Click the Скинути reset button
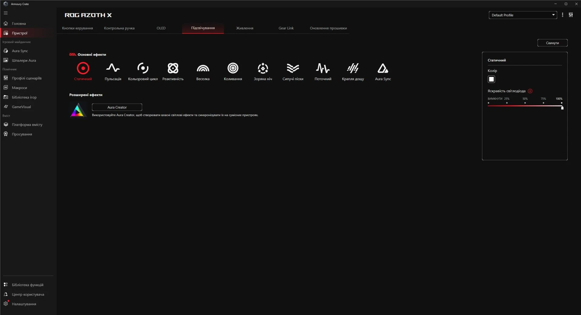The width and height of the screenshot is (581, 315). point(552,43)
